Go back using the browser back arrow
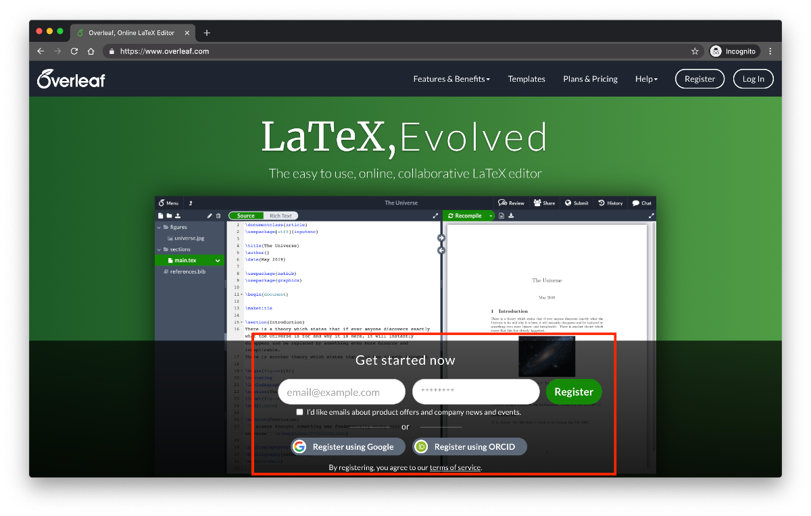Screen dimensions: 811x516 41,51
